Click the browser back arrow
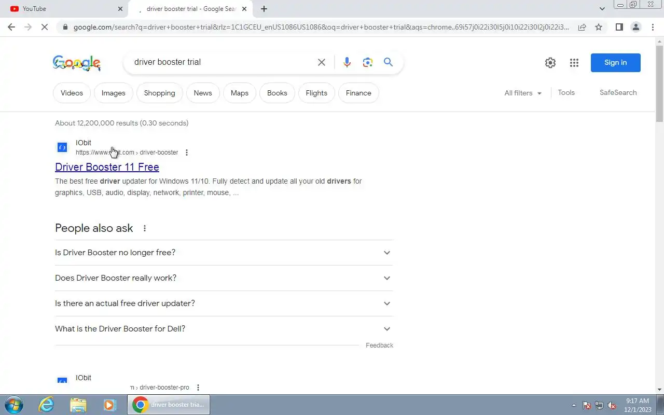Screen dimensions: 664x415 [x=11, y=27]
